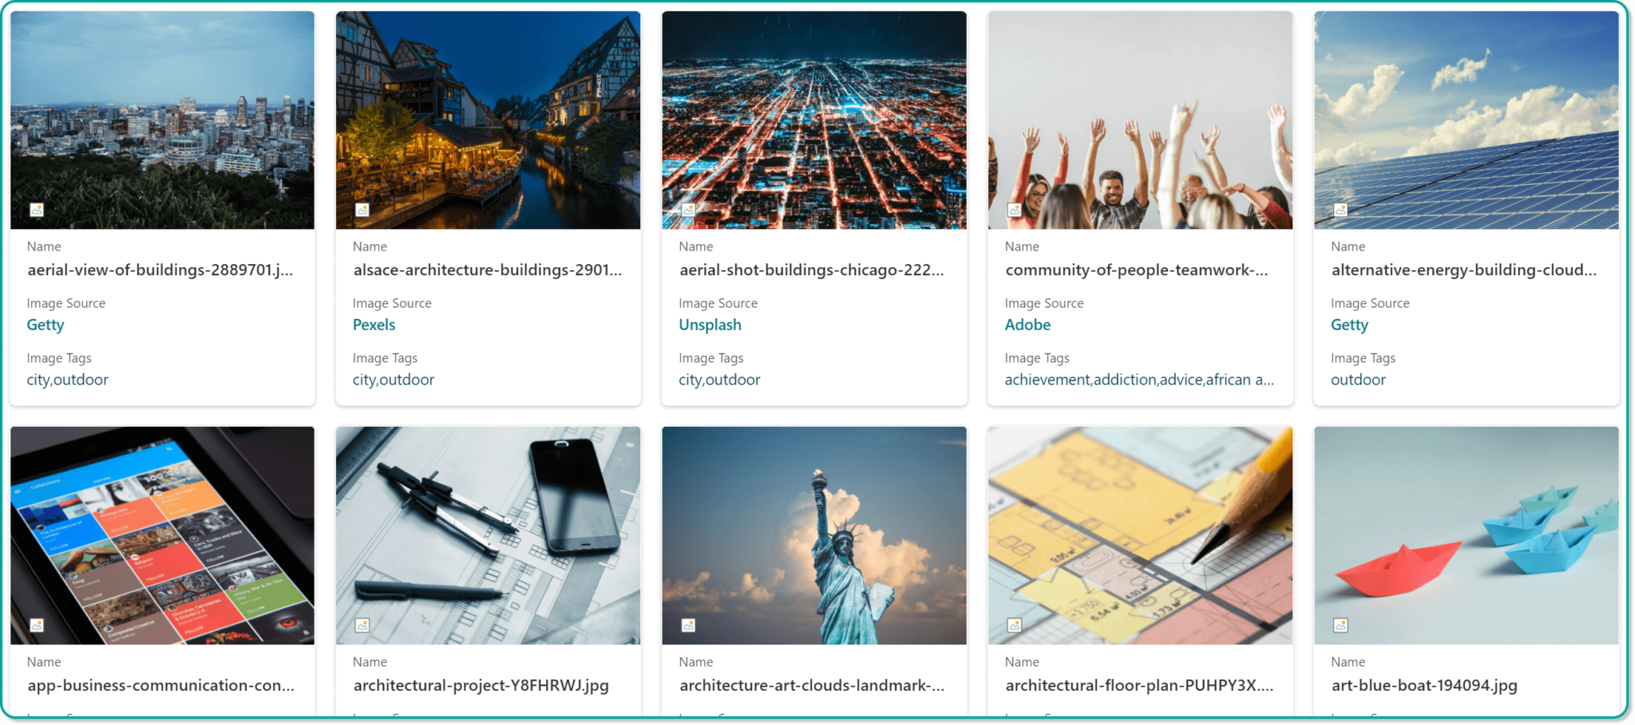Click the image type icon on community-of-people-teamwork card

[1014, 211]
